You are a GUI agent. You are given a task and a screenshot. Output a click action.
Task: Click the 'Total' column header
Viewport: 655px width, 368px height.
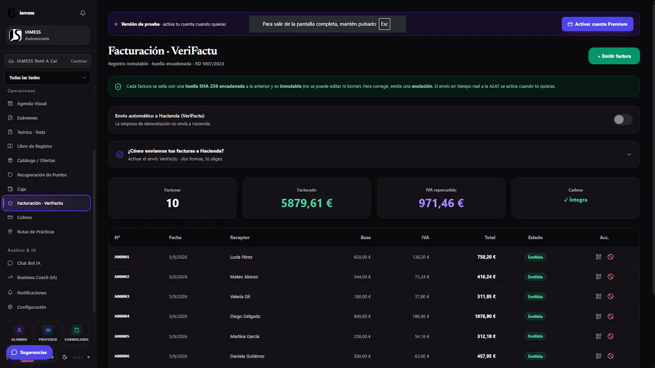[x=490, y=238]
